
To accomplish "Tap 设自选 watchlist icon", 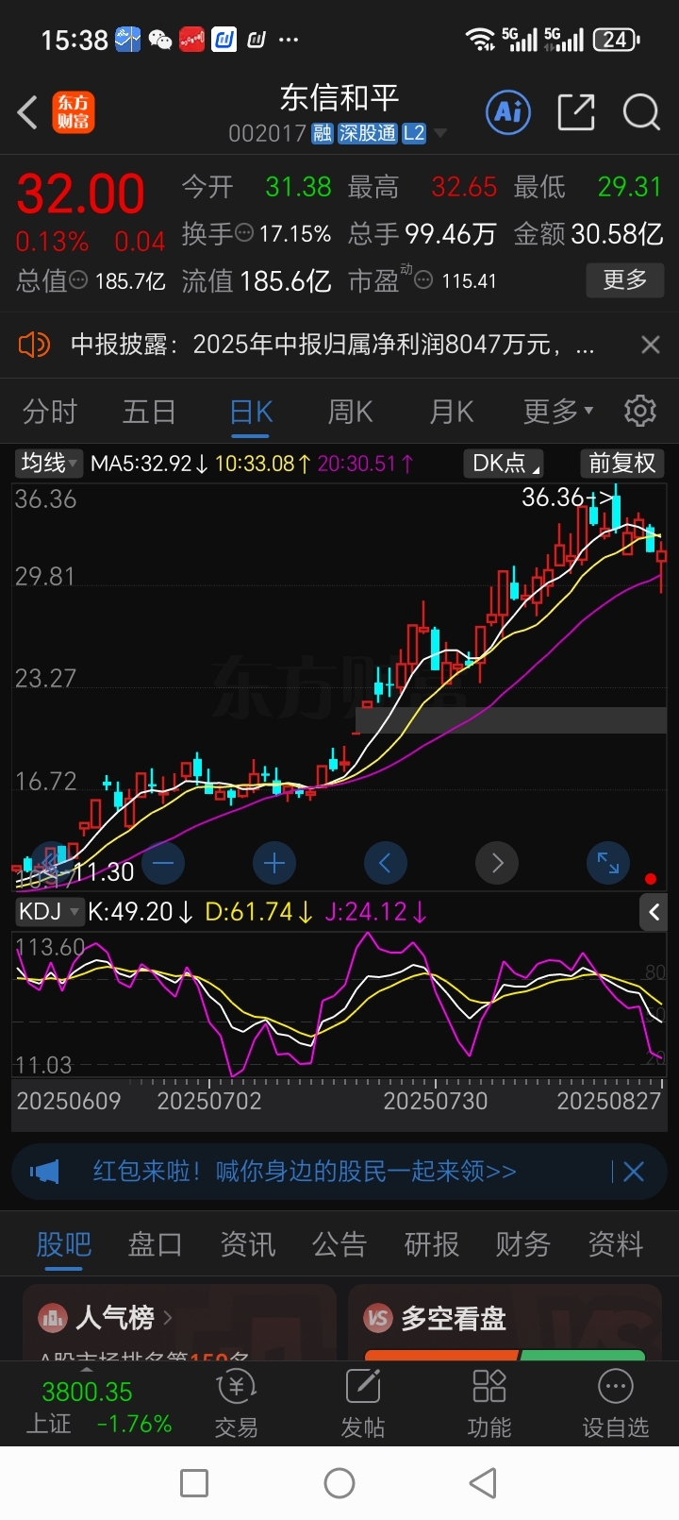I will [x=616, y=1404].
